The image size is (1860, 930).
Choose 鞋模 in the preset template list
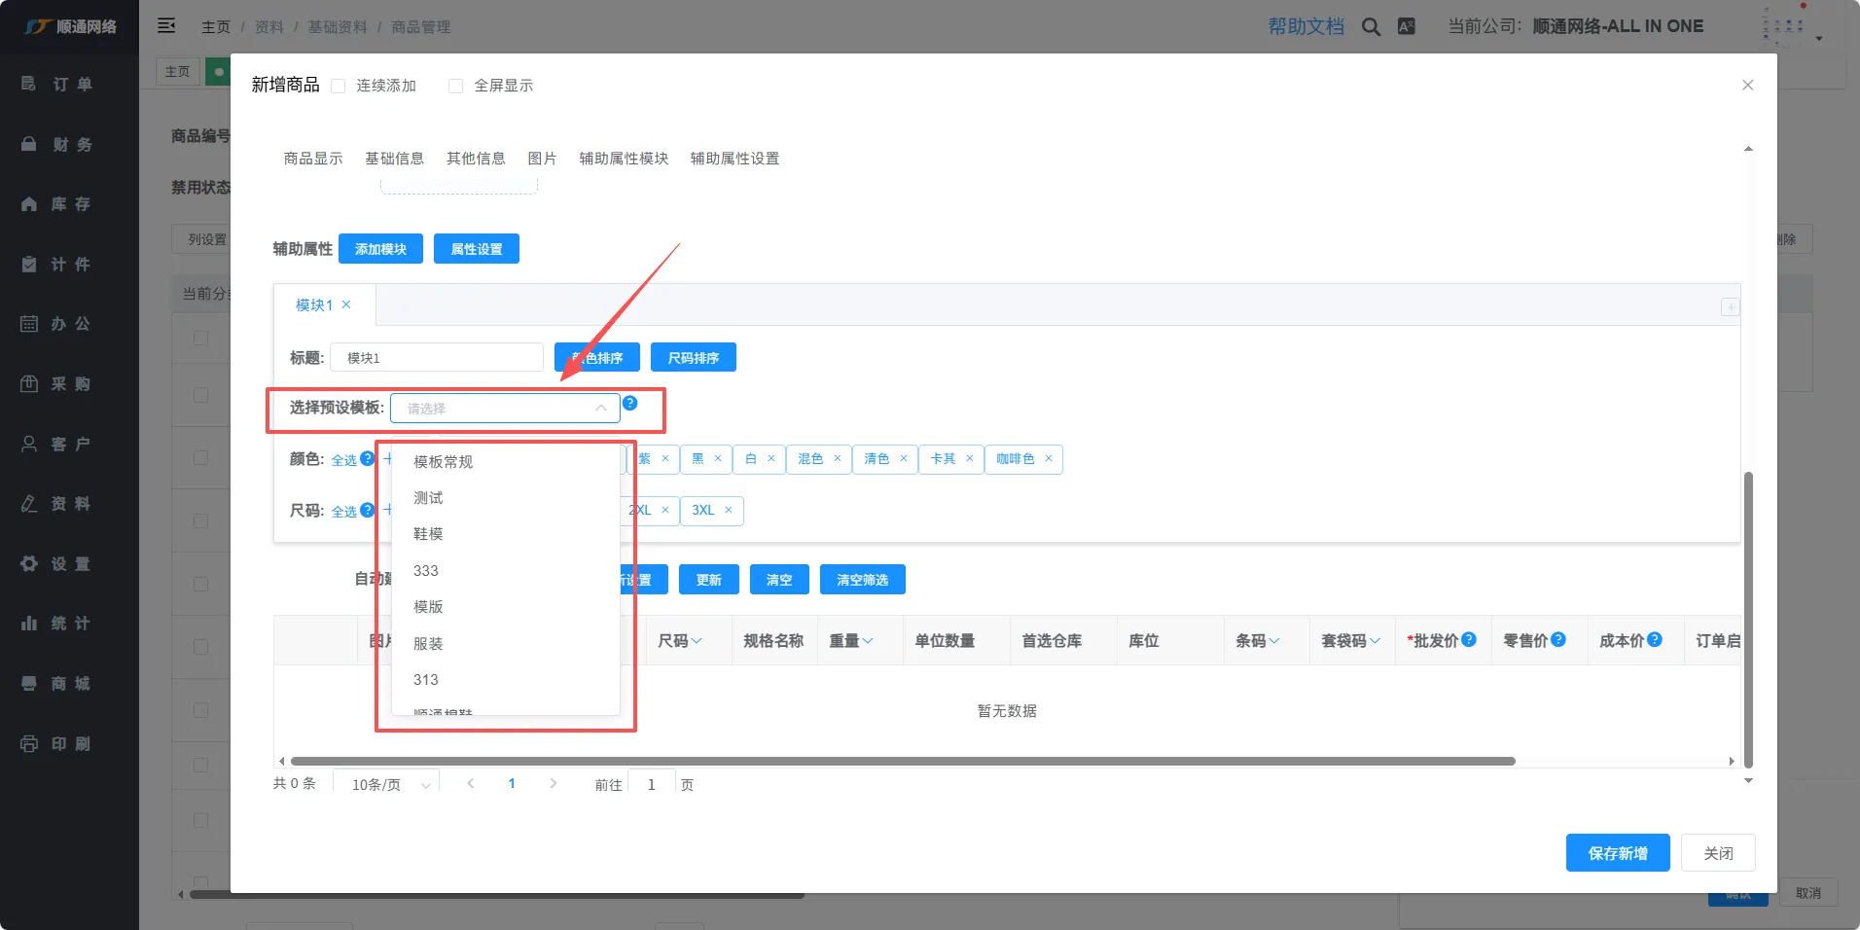pos(428,534)
